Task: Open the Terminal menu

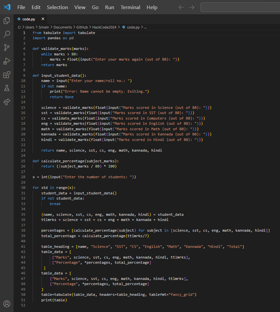Action: pos(130,7)
